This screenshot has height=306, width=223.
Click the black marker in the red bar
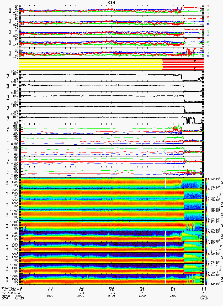pyautogui.click(x=195, y=64)
